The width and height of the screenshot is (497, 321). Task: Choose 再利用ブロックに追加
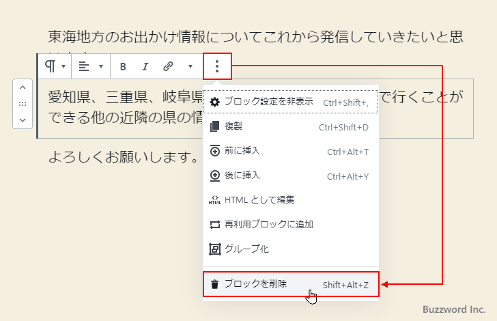coord(291,225)
